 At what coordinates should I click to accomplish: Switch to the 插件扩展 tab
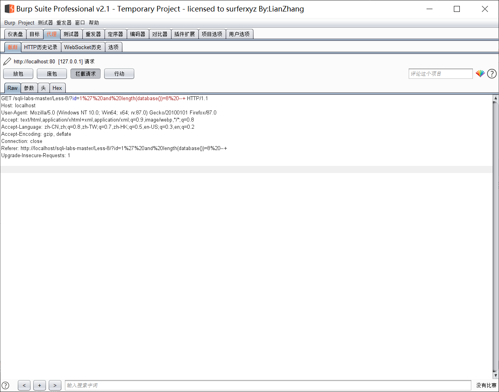pyautogui.click(x=185, y=34)
